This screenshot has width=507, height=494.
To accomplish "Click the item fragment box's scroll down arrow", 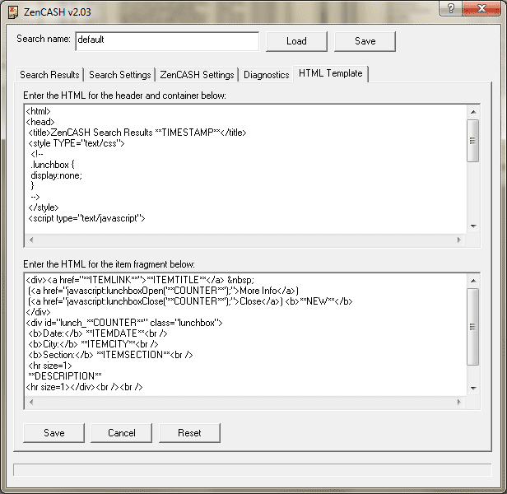I will tap(472, 388).
